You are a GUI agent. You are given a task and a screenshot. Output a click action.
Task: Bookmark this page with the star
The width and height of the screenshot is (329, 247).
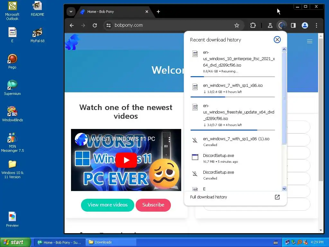click(x=237, y=25)
